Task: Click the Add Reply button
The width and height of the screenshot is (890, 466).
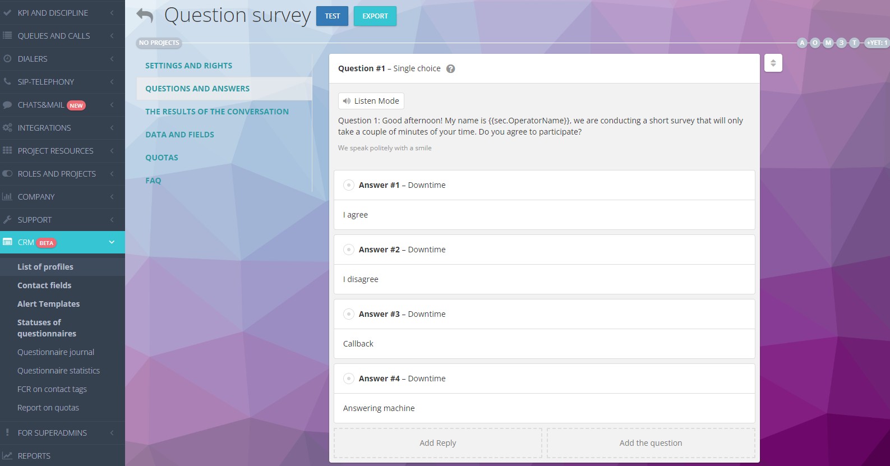Action: pos(437,443)
